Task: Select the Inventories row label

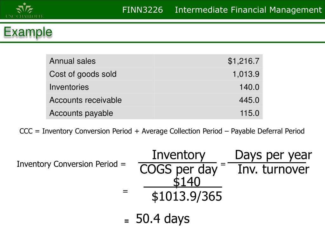Action: pos(69,87)
